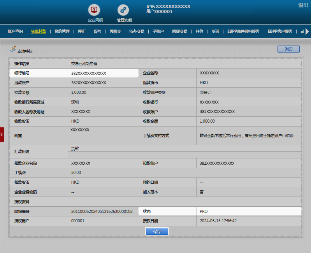Open the 保险 menu
The height and width of the screenshot is (253, 311).
97,31
